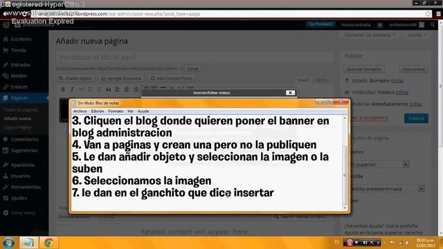
Task: Click the Tienda cart icon in sidebar
Action: click(6, 50)
